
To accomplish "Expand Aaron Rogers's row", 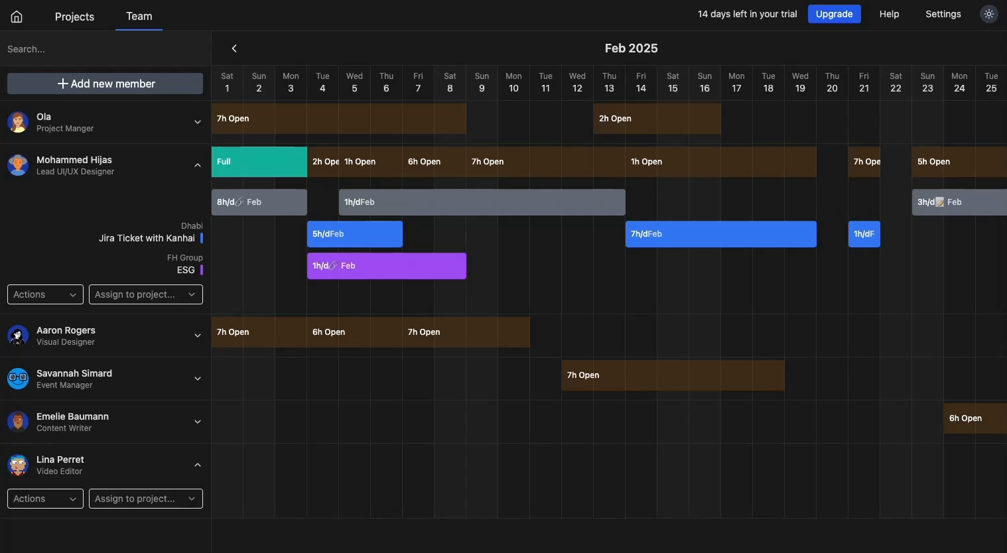I will [198, 336].
